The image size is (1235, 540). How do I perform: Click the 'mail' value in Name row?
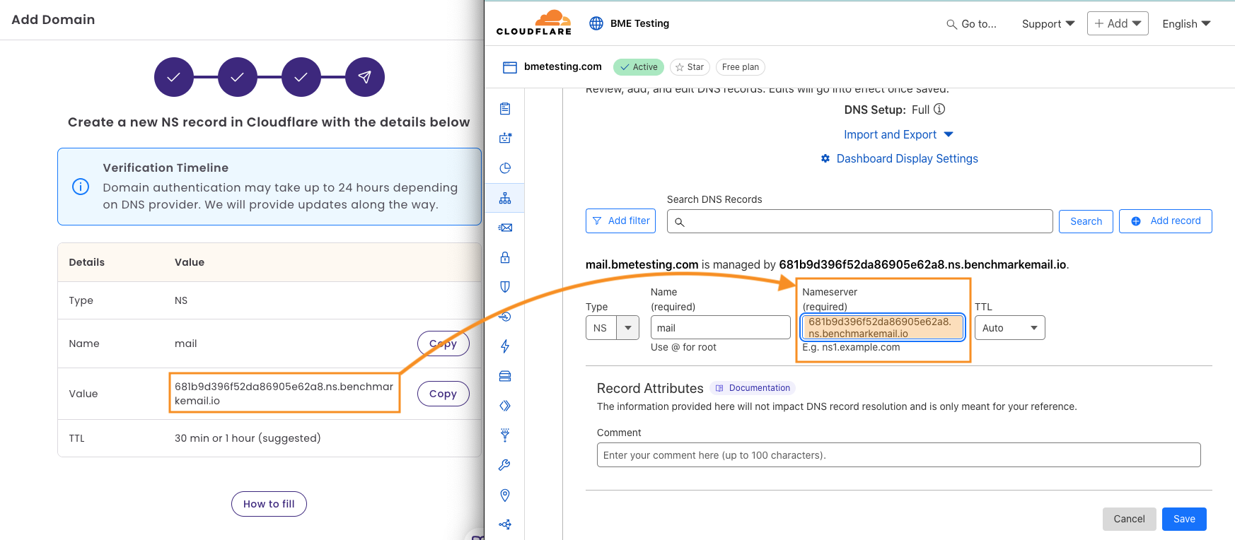(x=186, y=344)
